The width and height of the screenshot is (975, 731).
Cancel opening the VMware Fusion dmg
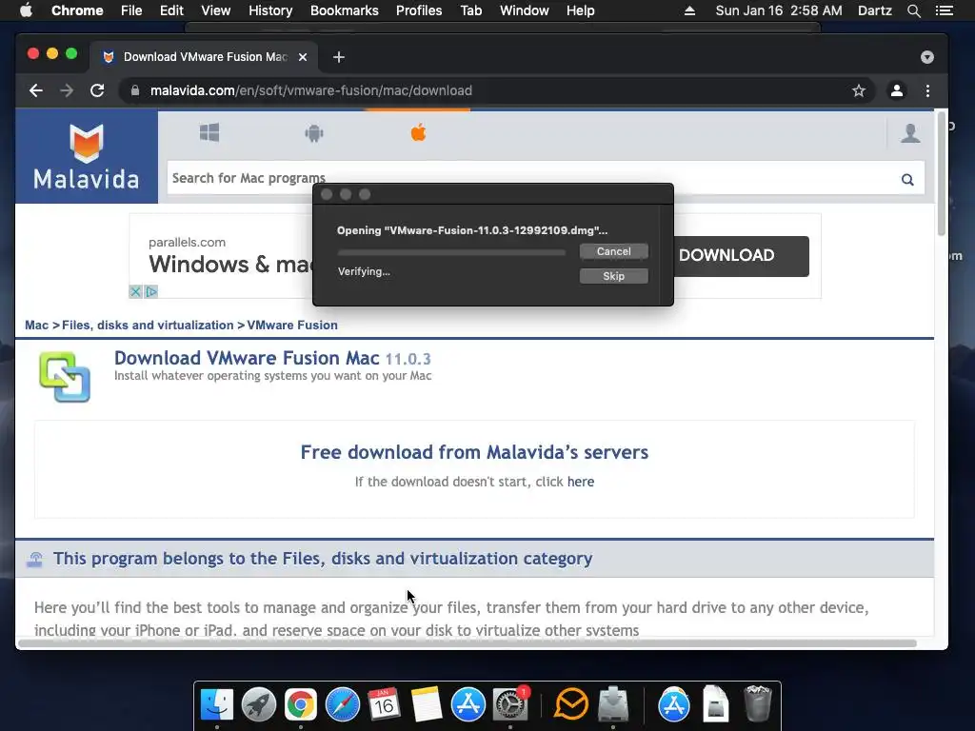click(614, 251)
